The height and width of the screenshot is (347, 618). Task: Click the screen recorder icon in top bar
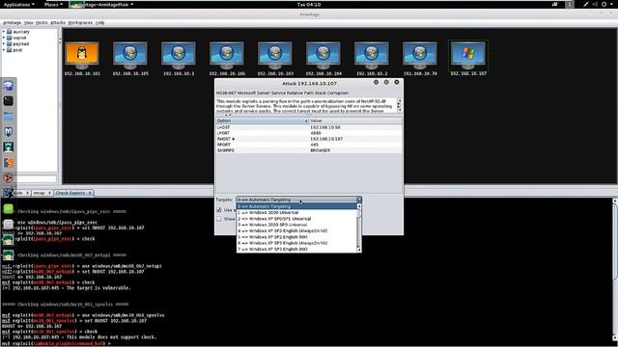pos(555,4)
